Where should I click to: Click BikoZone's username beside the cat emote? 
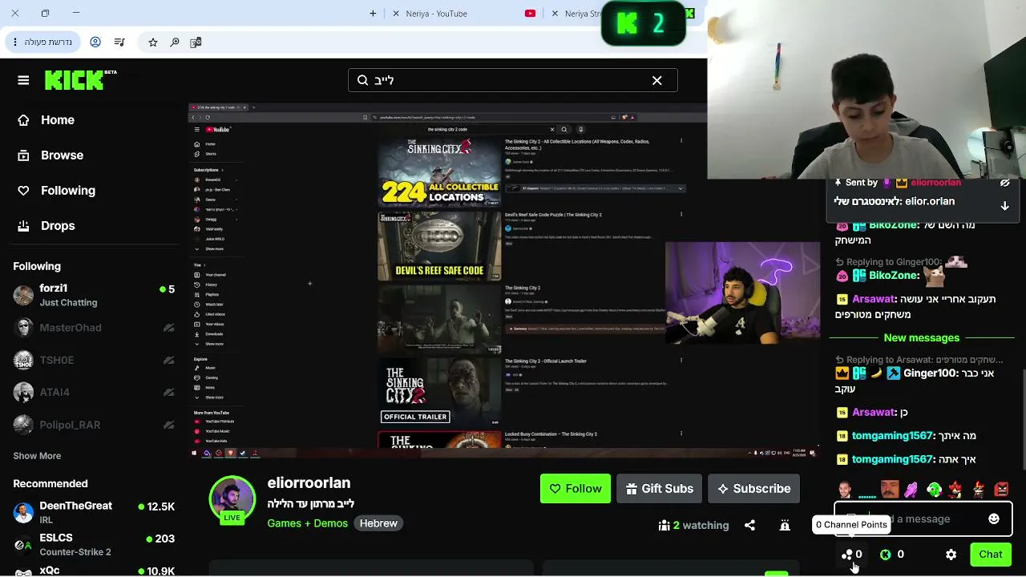(894, 276)
